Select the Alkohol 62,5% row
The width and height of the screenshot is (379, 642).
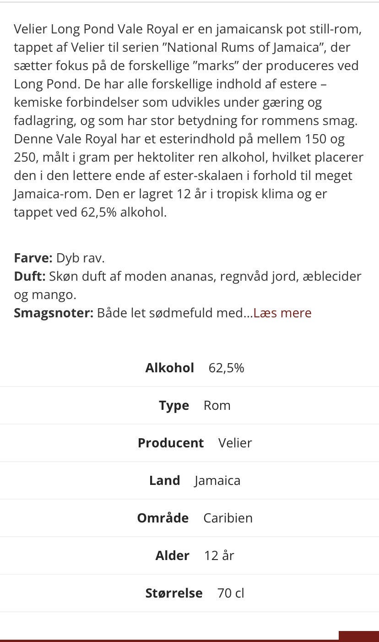(189, 368)
